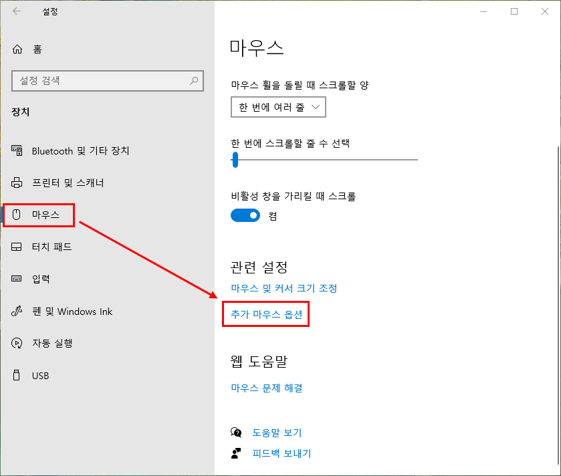
Task: Click the send feedback person icon
Action: click(x=236, y=453)
